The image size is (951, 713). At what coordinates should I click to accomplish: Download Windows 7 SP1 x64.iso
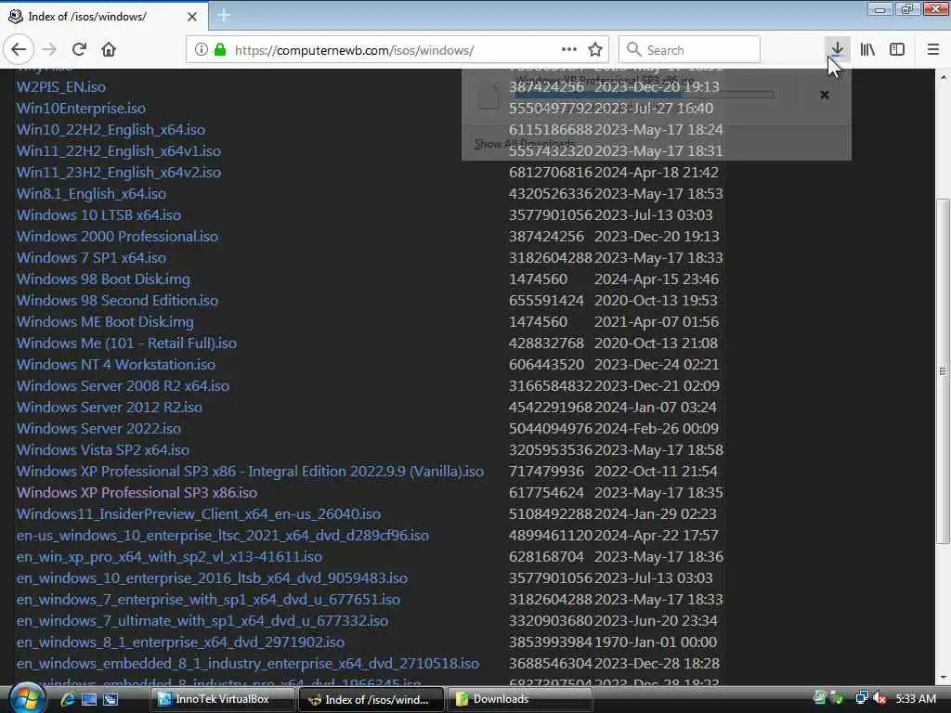[x=91, y=258]
